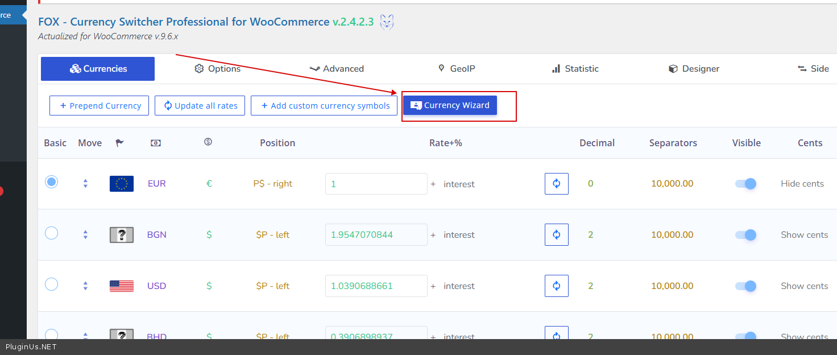This screenshot has width=837, height=355.
Task: Click the refresh rate icon for BGN
Action: [556, 234]
